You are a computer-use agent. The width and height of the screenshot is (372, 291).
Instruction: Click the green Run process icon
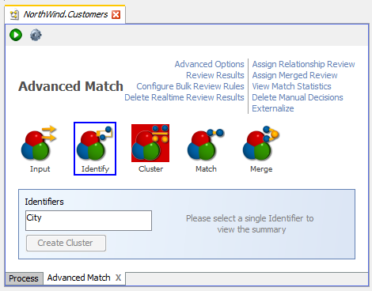point(16,35)
